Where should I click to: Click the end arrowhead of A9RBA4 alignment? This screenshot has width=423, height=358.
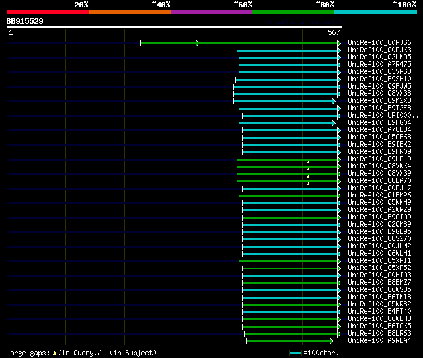click(x=332, y=341)
